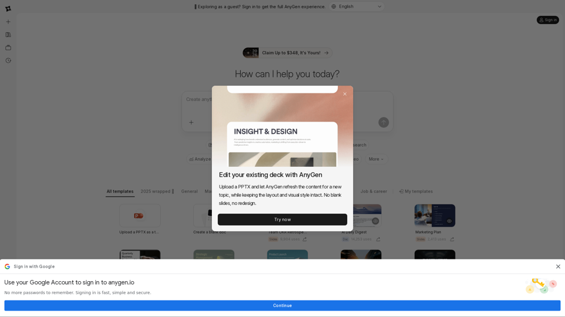The width and height of the screenshot is (565, 317).
Task: Open the briefcase icon in the sidebar
Action: 8,48
